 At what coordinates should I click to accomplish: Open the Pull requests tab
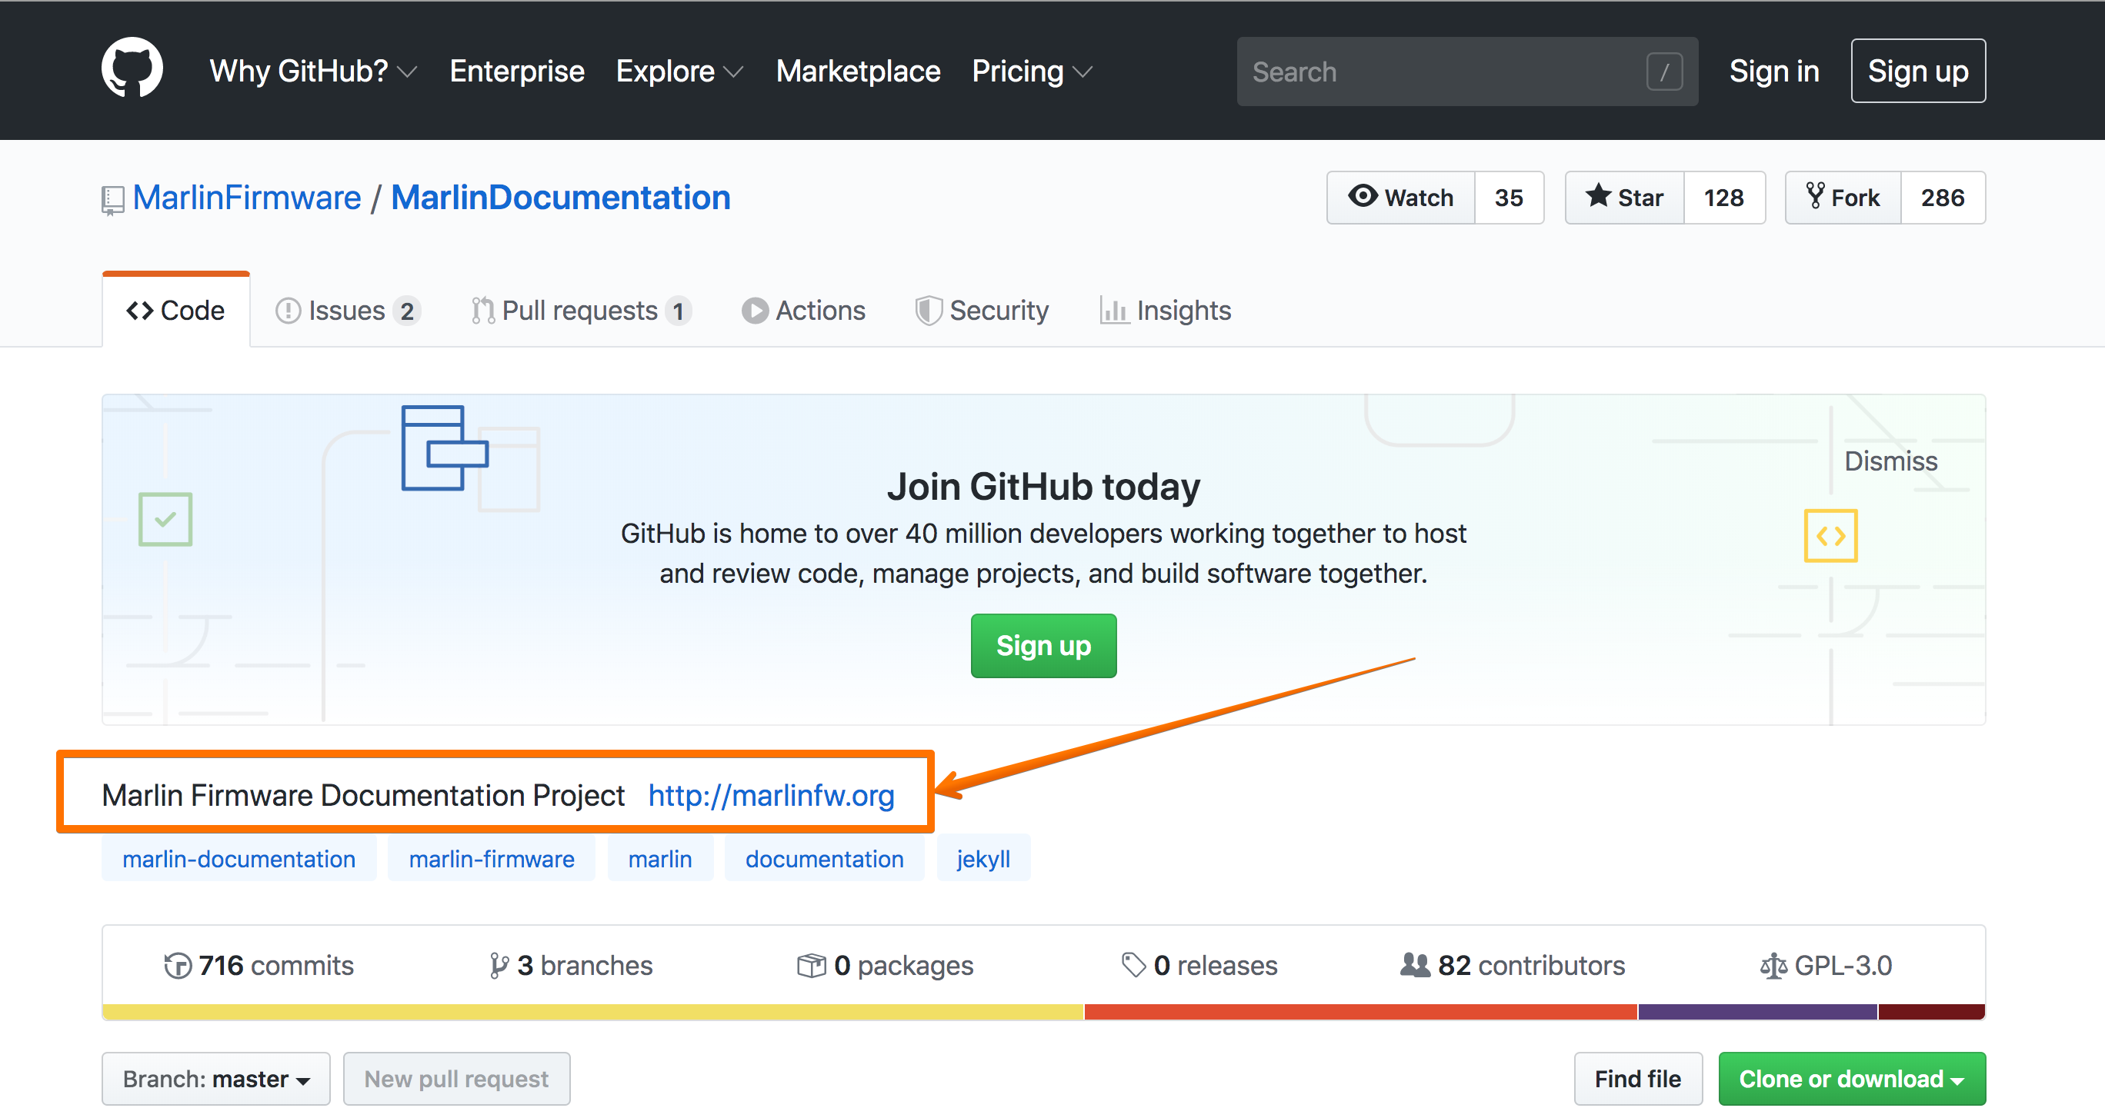[580, 311]
